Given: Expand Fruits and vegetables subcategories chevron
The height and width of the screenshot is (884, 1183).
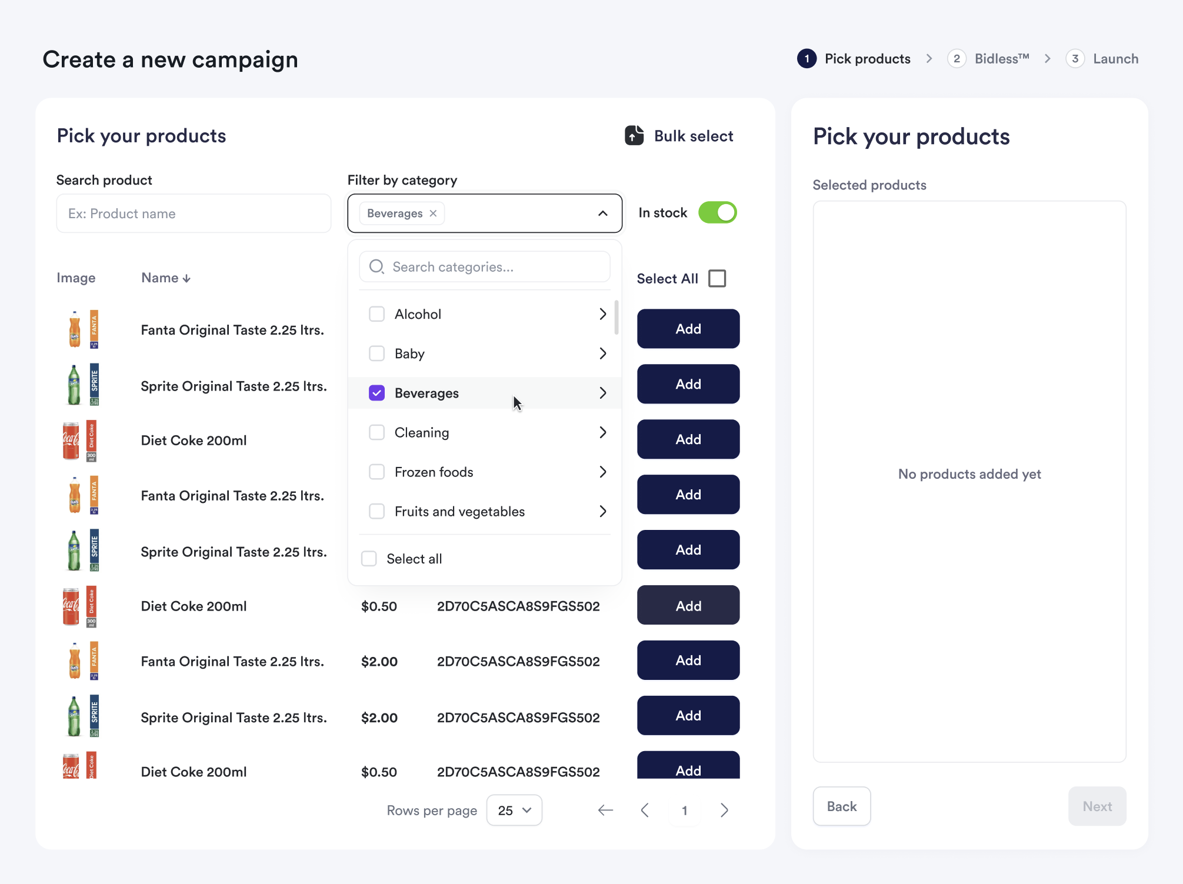Looking at the screenshot, I should tap(602, 511).
